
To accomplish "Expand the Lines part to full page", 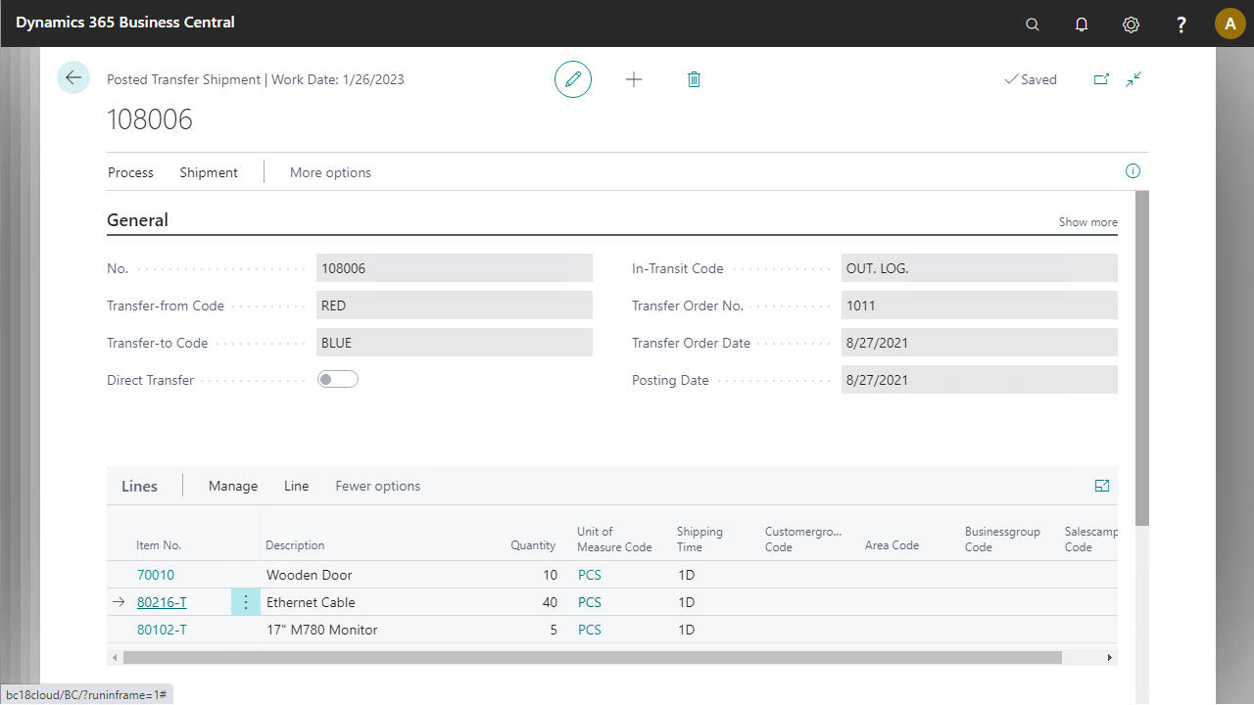I will coord(1102,486).
